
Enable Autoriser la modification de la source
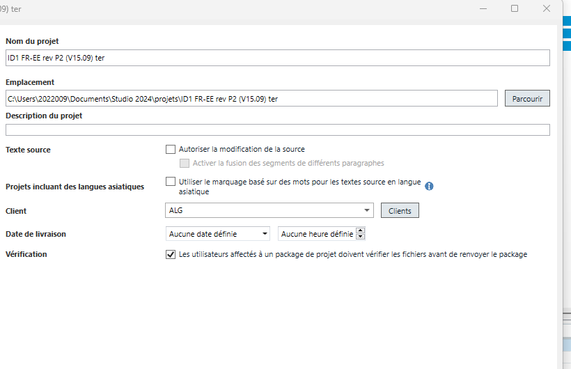point(171,150)
